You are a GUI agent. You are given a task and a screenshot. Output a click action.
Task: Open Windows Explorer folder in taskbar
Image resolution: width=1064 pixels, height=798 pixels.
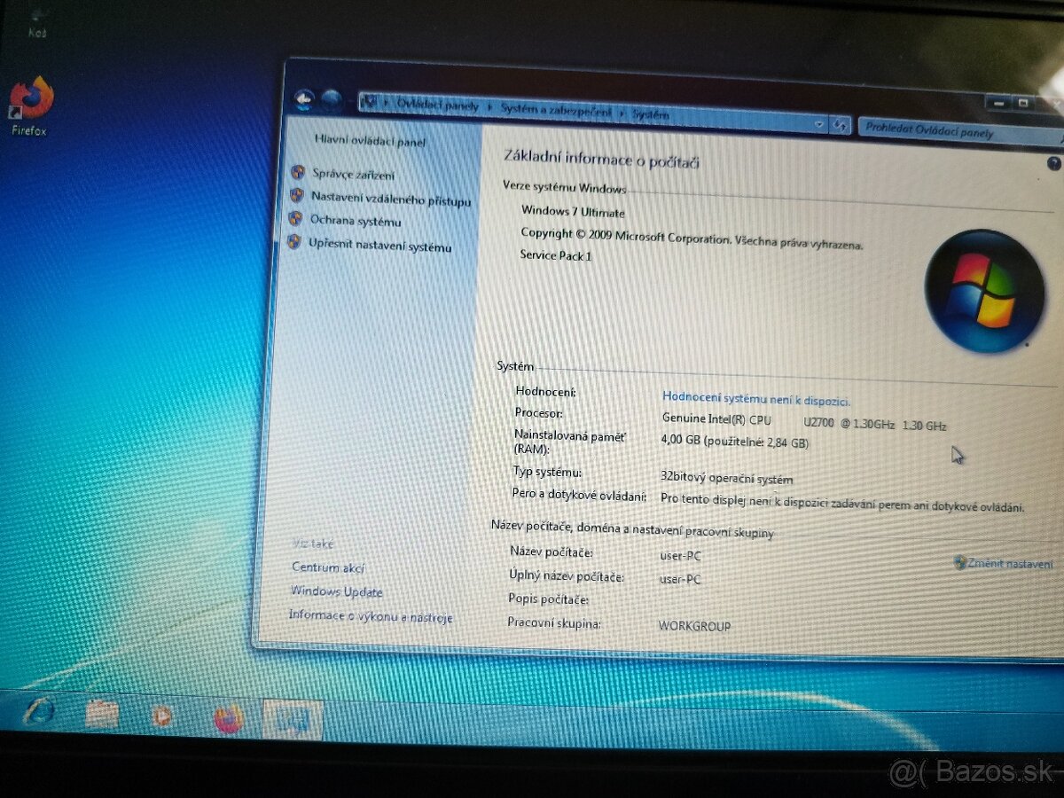pyautogui.click(x=102, y=714)
